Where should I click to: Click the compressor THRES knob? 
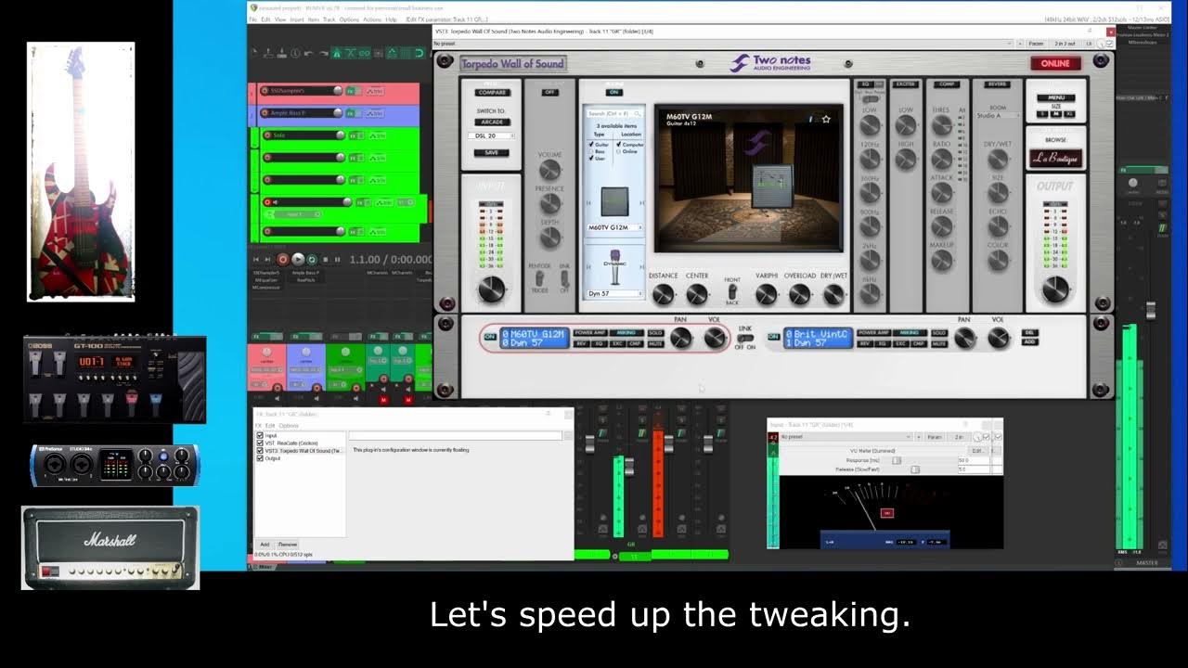pyautogui.click(x=942, y=127)
